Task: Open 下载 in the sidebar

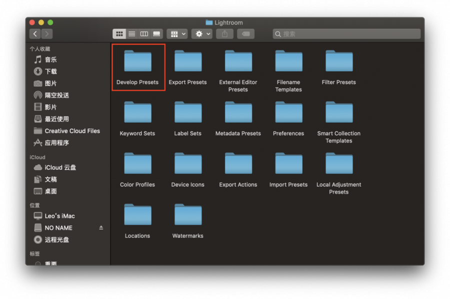Action: pyautogui.click(x=68, y=71)
